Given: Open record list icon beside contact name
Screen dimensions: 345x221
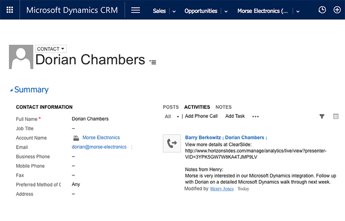Looking at the screenshot, I should (x=153, y=62).
